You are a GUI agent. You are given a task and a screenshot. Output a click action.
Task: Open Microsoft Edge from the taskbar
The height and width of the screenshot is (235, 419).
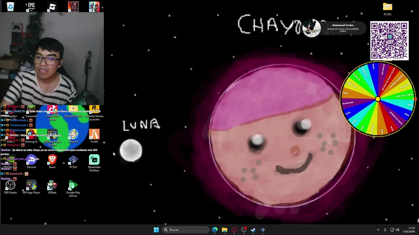215,230
